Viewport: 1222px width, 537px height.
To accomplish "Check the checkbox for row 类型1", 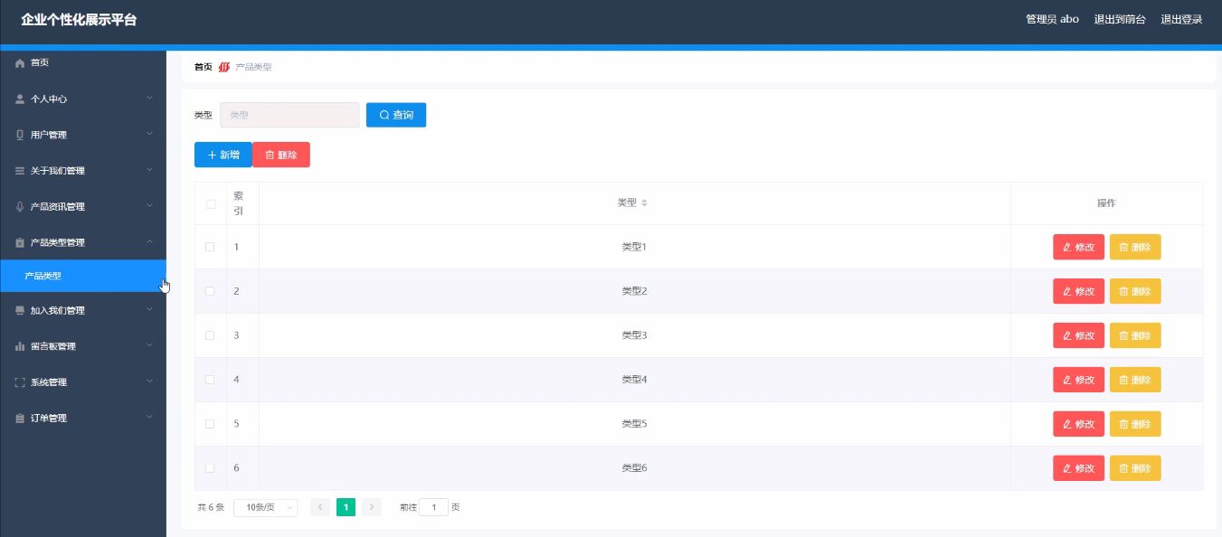I will (x=210, y=247).
